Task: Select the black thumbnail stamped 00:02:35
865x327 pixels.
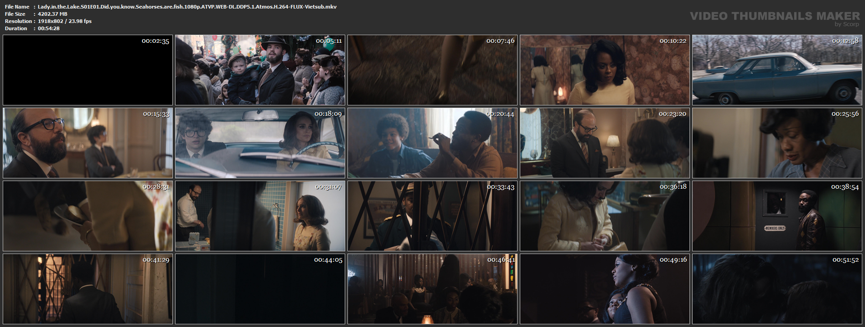Action: click(x=88, y=70)
